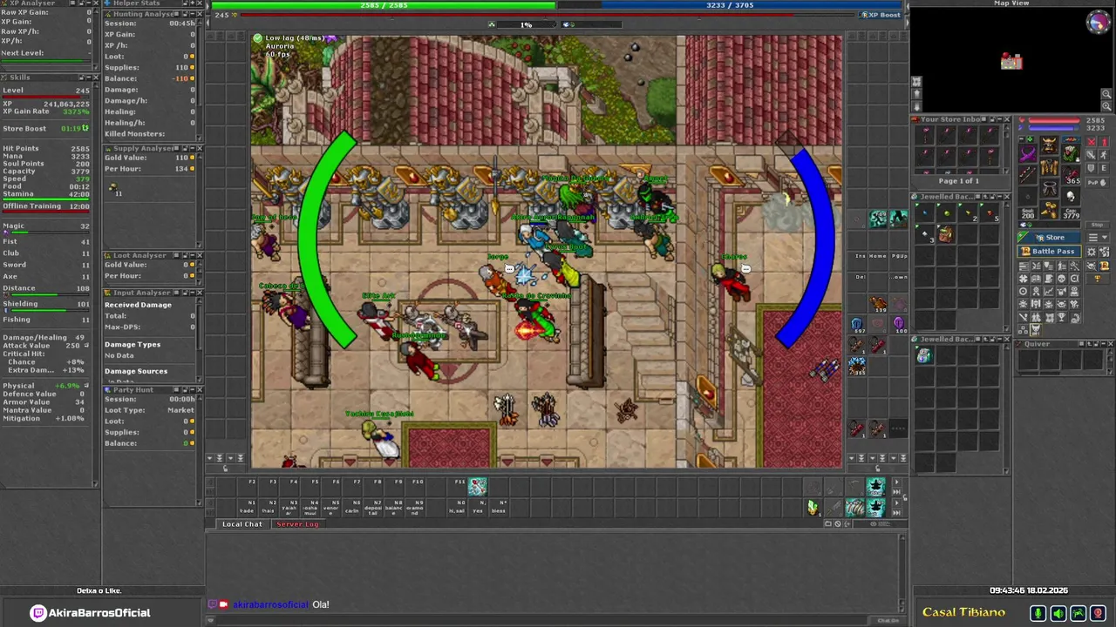This screenshot has width=1116, height=627.
Task: Click the skull shield slot
Action: point(1072,195)
